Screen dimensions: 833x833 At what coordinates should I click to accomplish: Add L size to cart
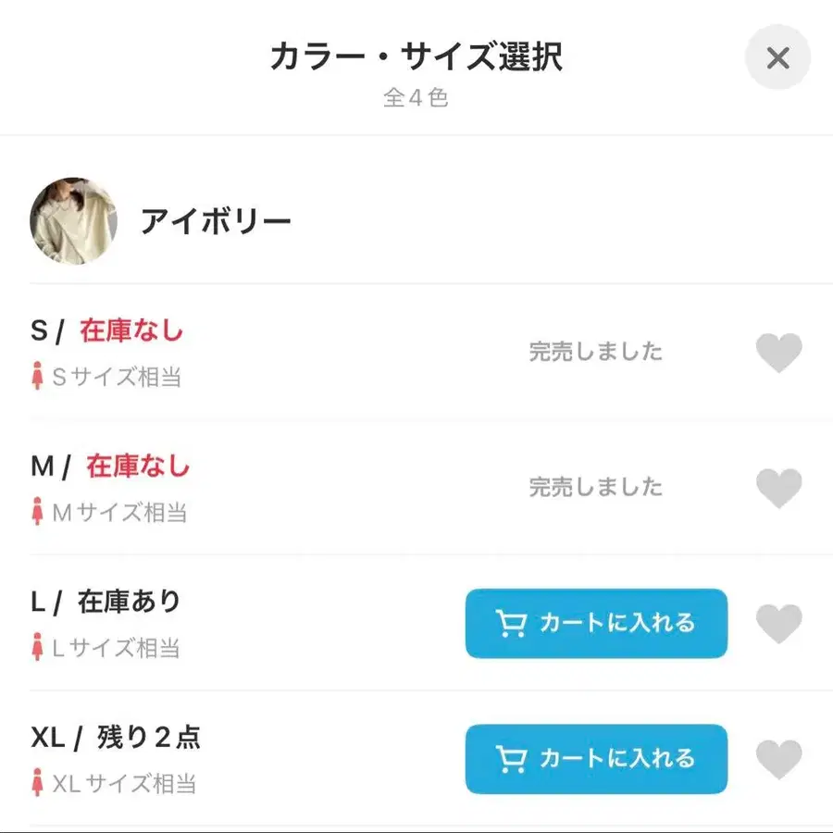(596, 624)
